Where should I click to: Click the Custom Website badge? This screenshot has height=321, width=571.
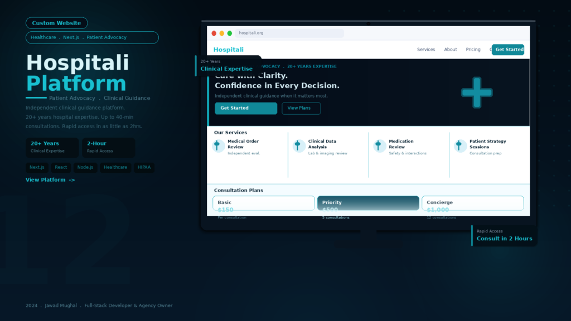pyautogui.click(x=56, y=23)
